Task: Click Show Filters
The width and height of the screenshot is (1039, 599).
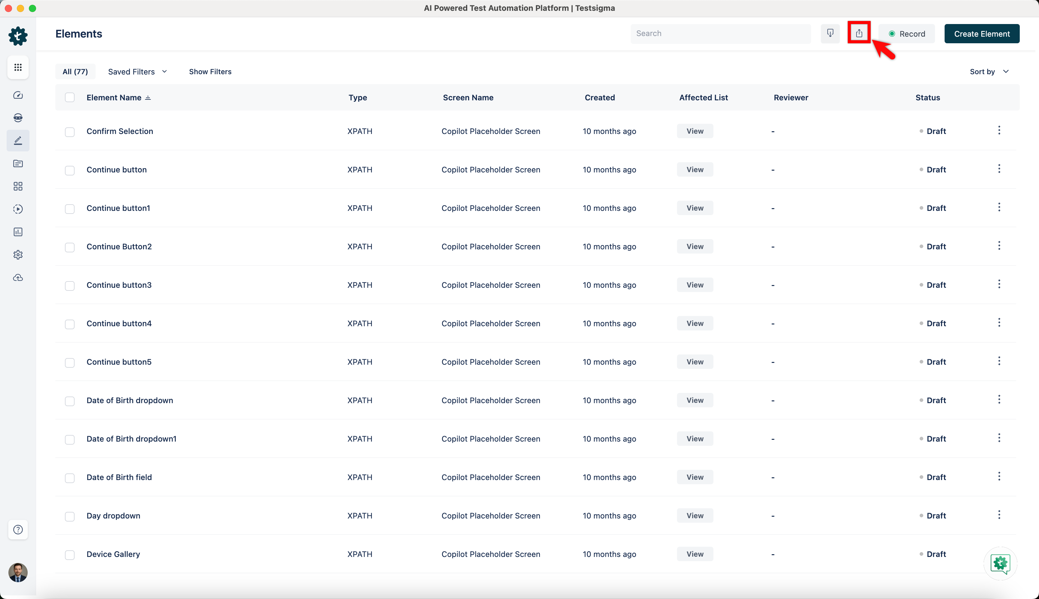Action: click(210, 71)
